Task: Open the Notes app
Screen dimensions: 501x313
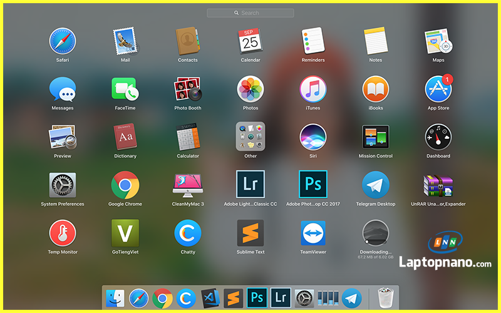Action: click(x=376, y=41)
